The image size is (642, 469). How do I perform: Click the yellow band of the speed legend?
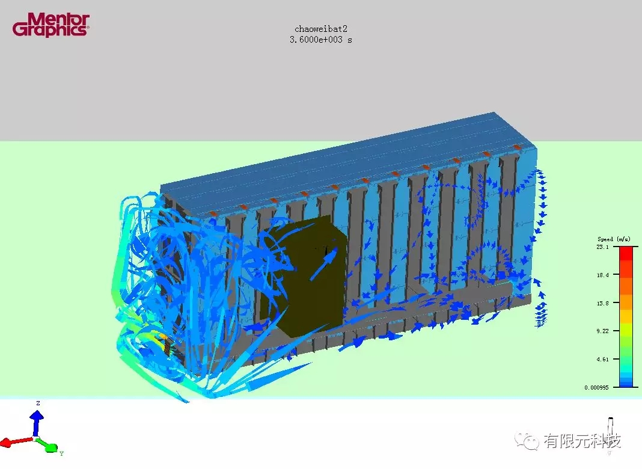pos(625,316)
